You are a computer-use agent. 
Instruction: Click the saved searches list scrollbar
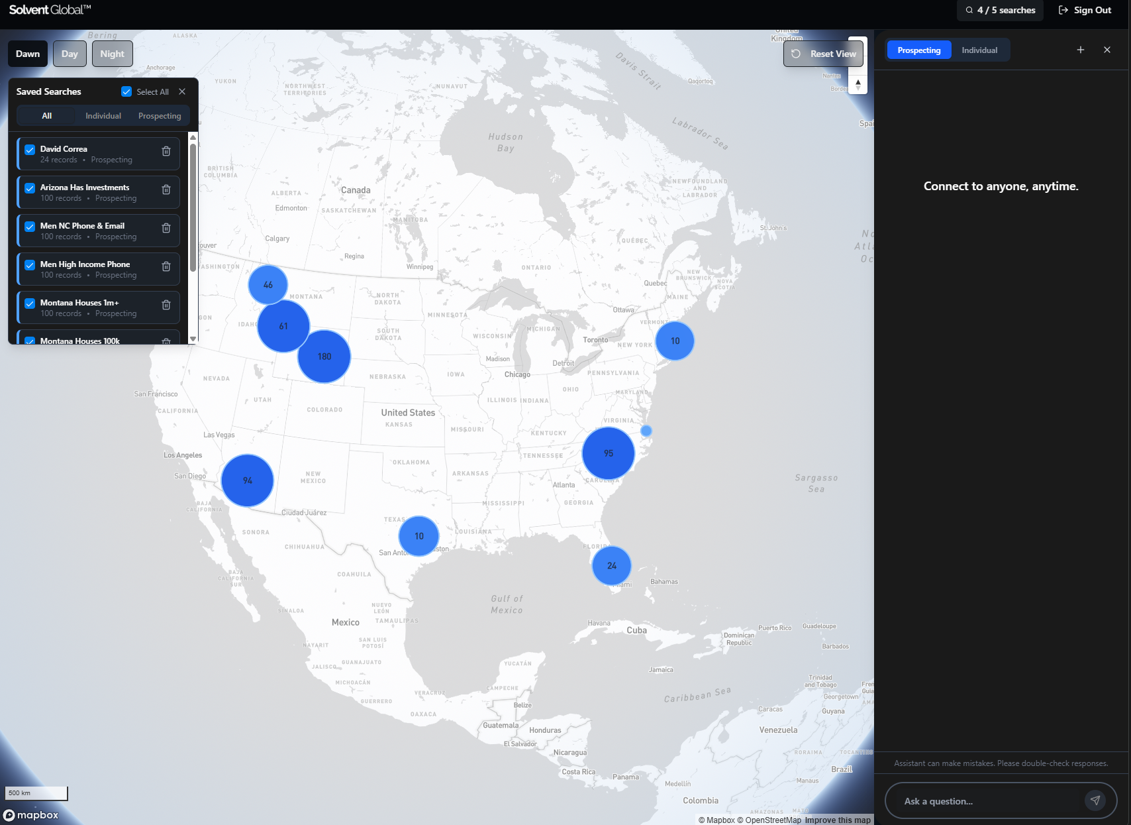[x=193, y=207]
